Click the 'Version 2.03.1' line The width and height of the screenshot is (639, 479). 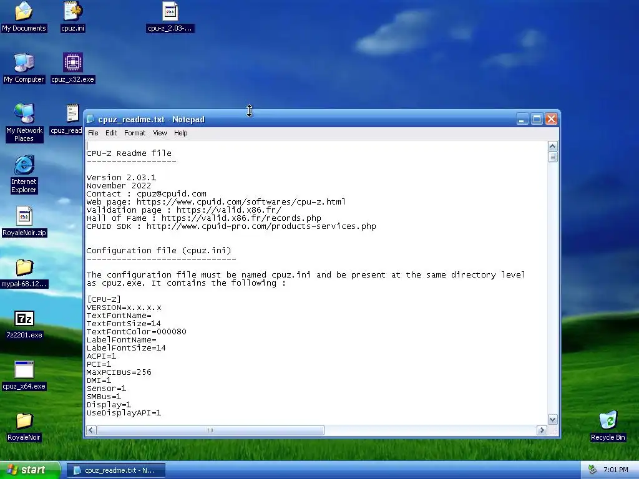click(121, 178)
